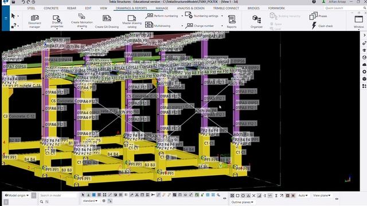Click Numbering settings

[x=201, y=15]
